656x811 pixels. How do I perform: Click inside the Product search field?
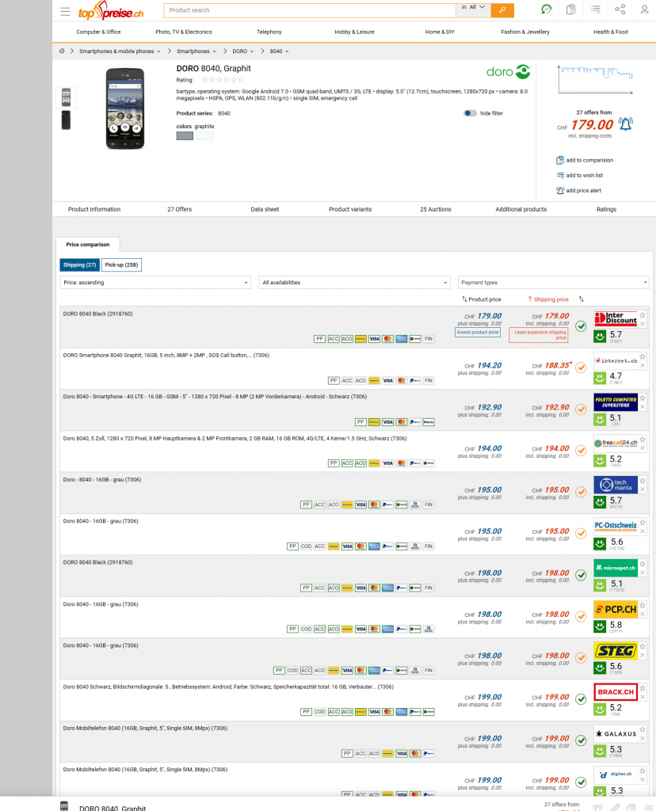(x=309, y=10)
